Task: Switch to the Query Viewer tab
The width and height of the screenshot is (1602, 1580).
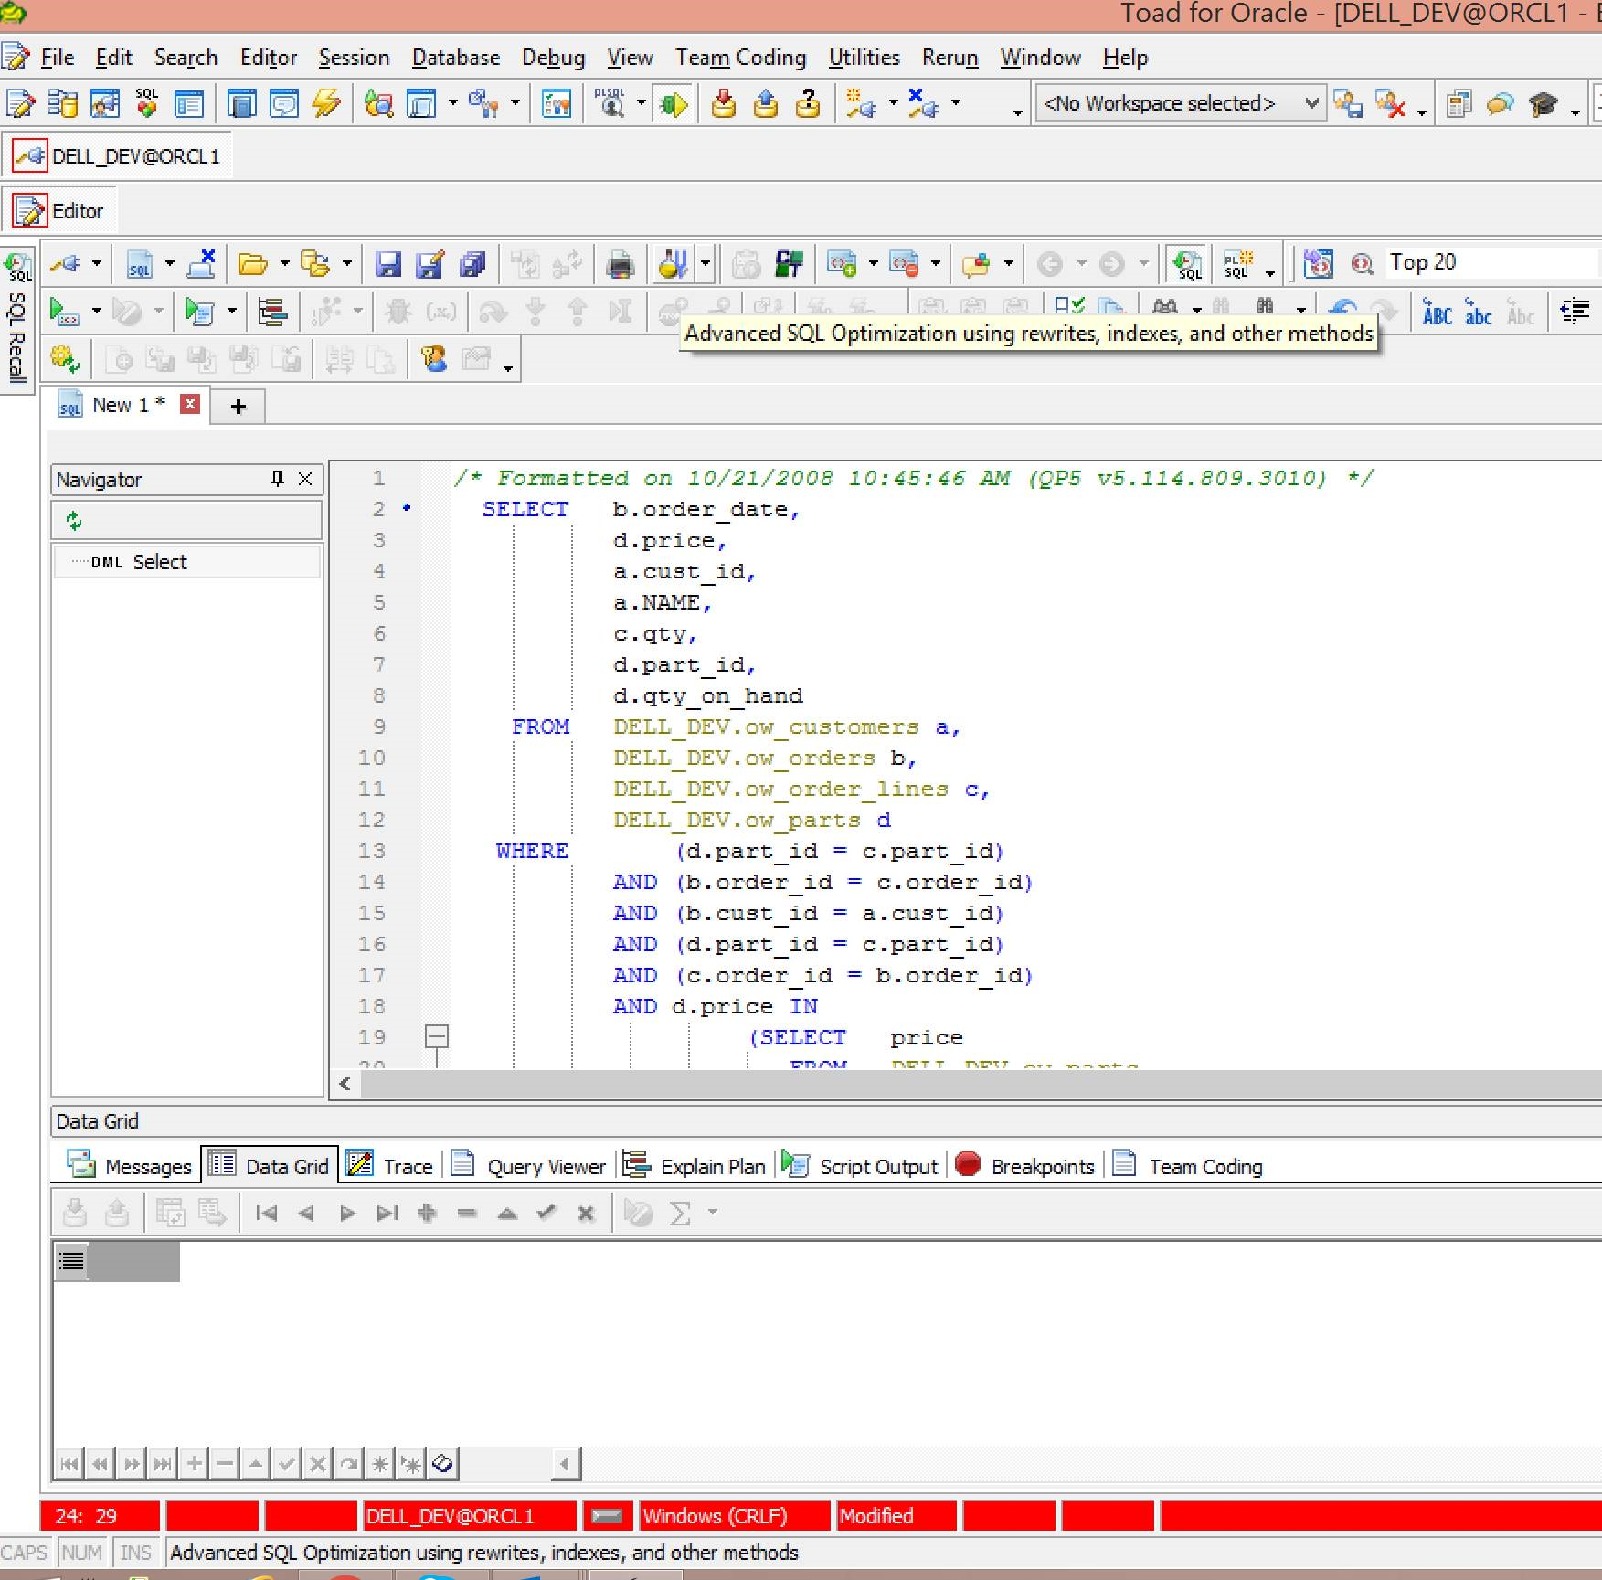Action: tap(529, 1166)
